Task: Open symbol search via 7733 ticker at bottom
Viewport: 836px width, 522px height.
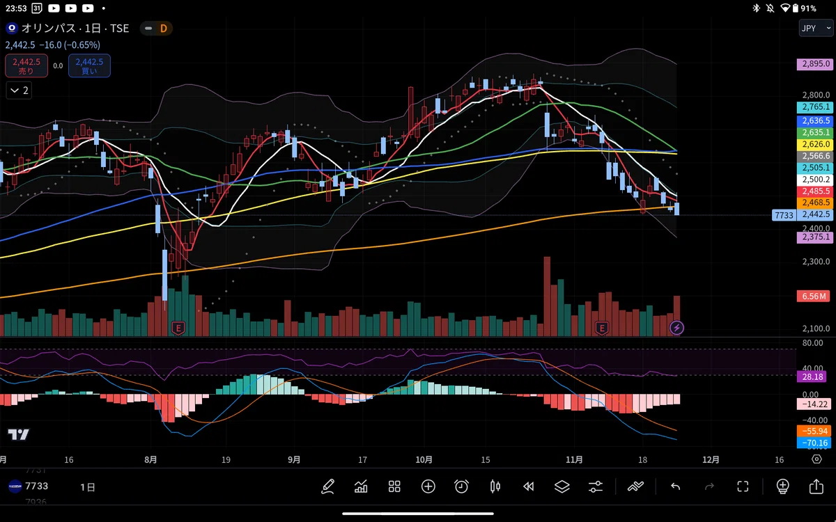Action: 37,487
